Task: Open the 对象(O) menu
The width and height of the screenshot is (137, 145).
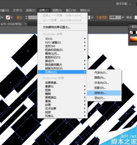Action: [x=4, y=10]
